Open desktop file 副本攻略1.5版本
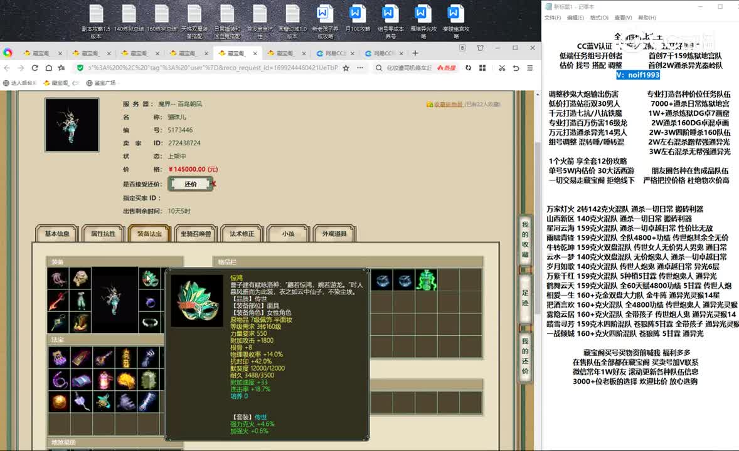This screenshot has height=451, width=739. pyautogui.click(x=96, y=22)
